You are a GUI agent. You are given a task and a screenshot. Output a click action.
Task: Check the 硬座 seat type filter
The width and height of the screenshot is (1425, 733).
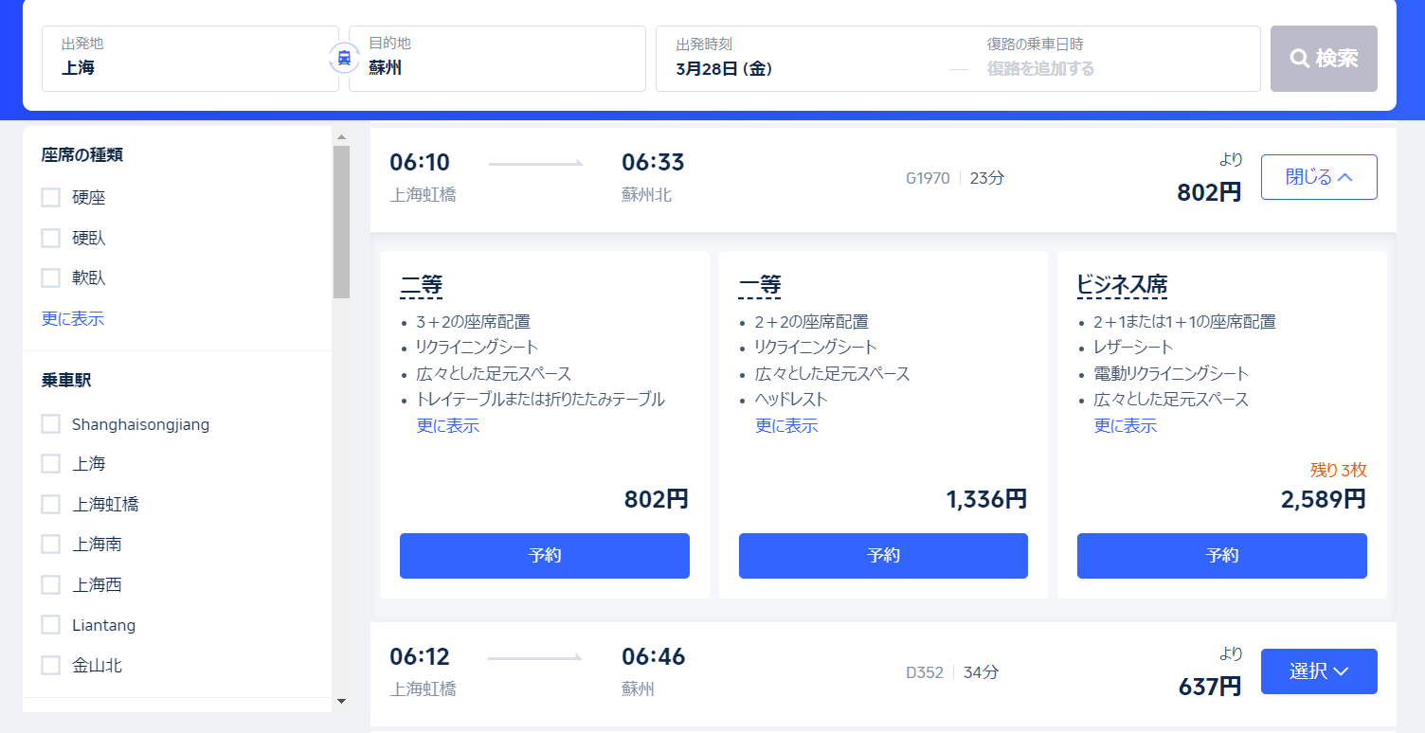50,197
